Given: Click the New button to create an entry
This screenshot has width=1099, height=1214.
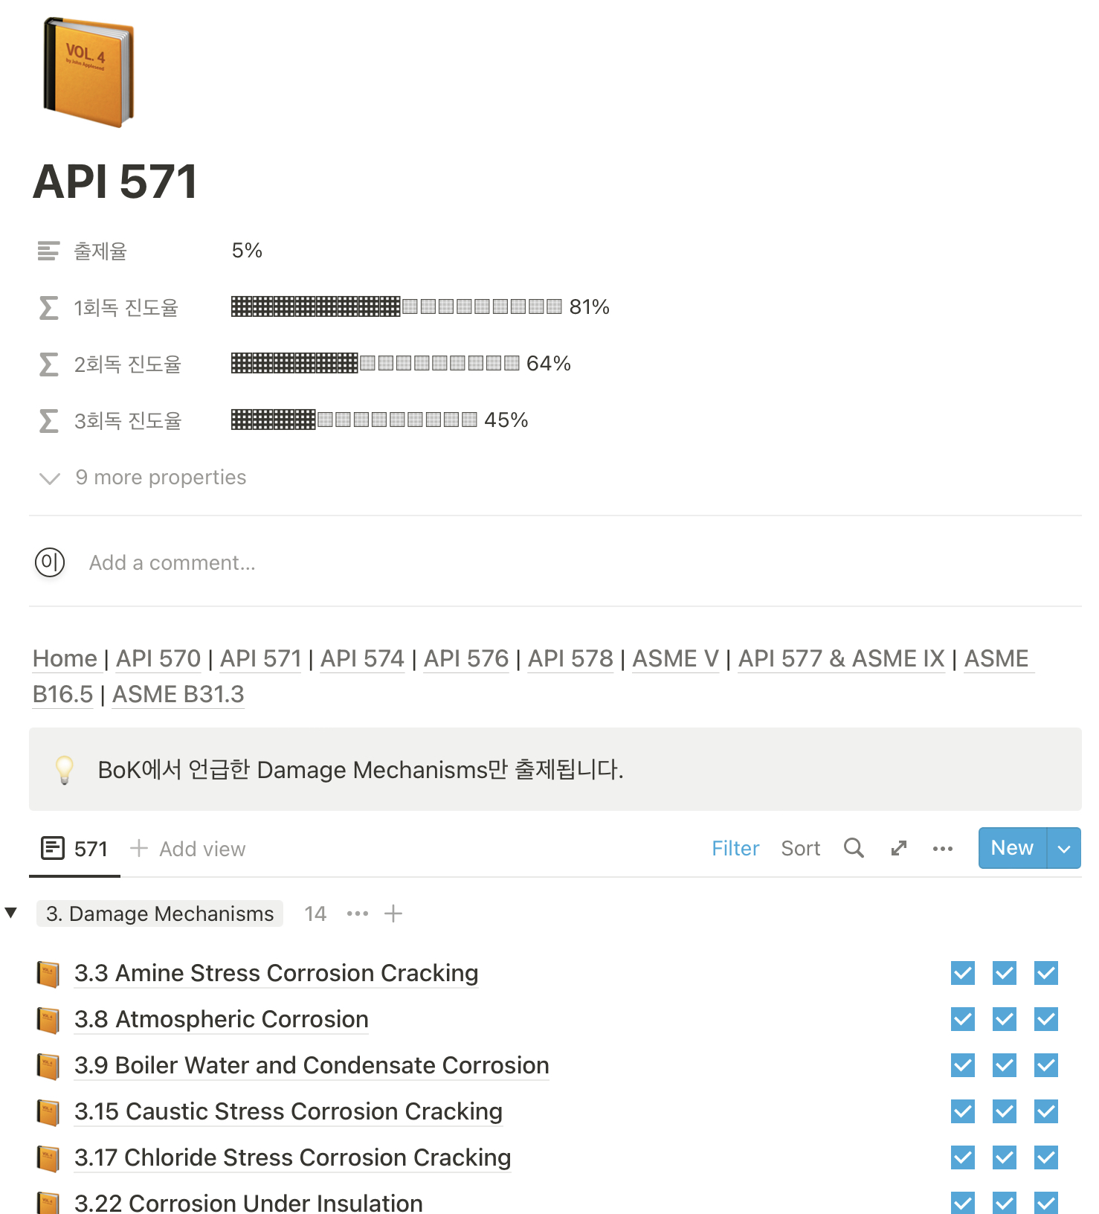Looking at the screenshot, I should pos(1011,848).
